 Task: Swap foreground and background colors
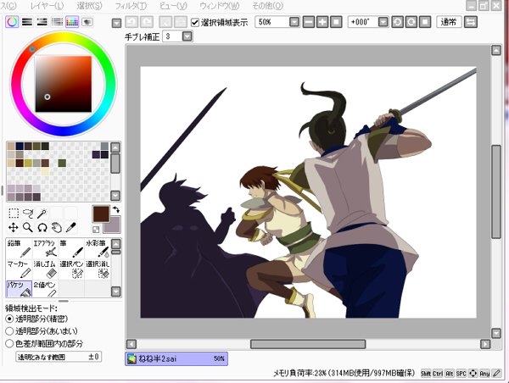coord(116,210)
